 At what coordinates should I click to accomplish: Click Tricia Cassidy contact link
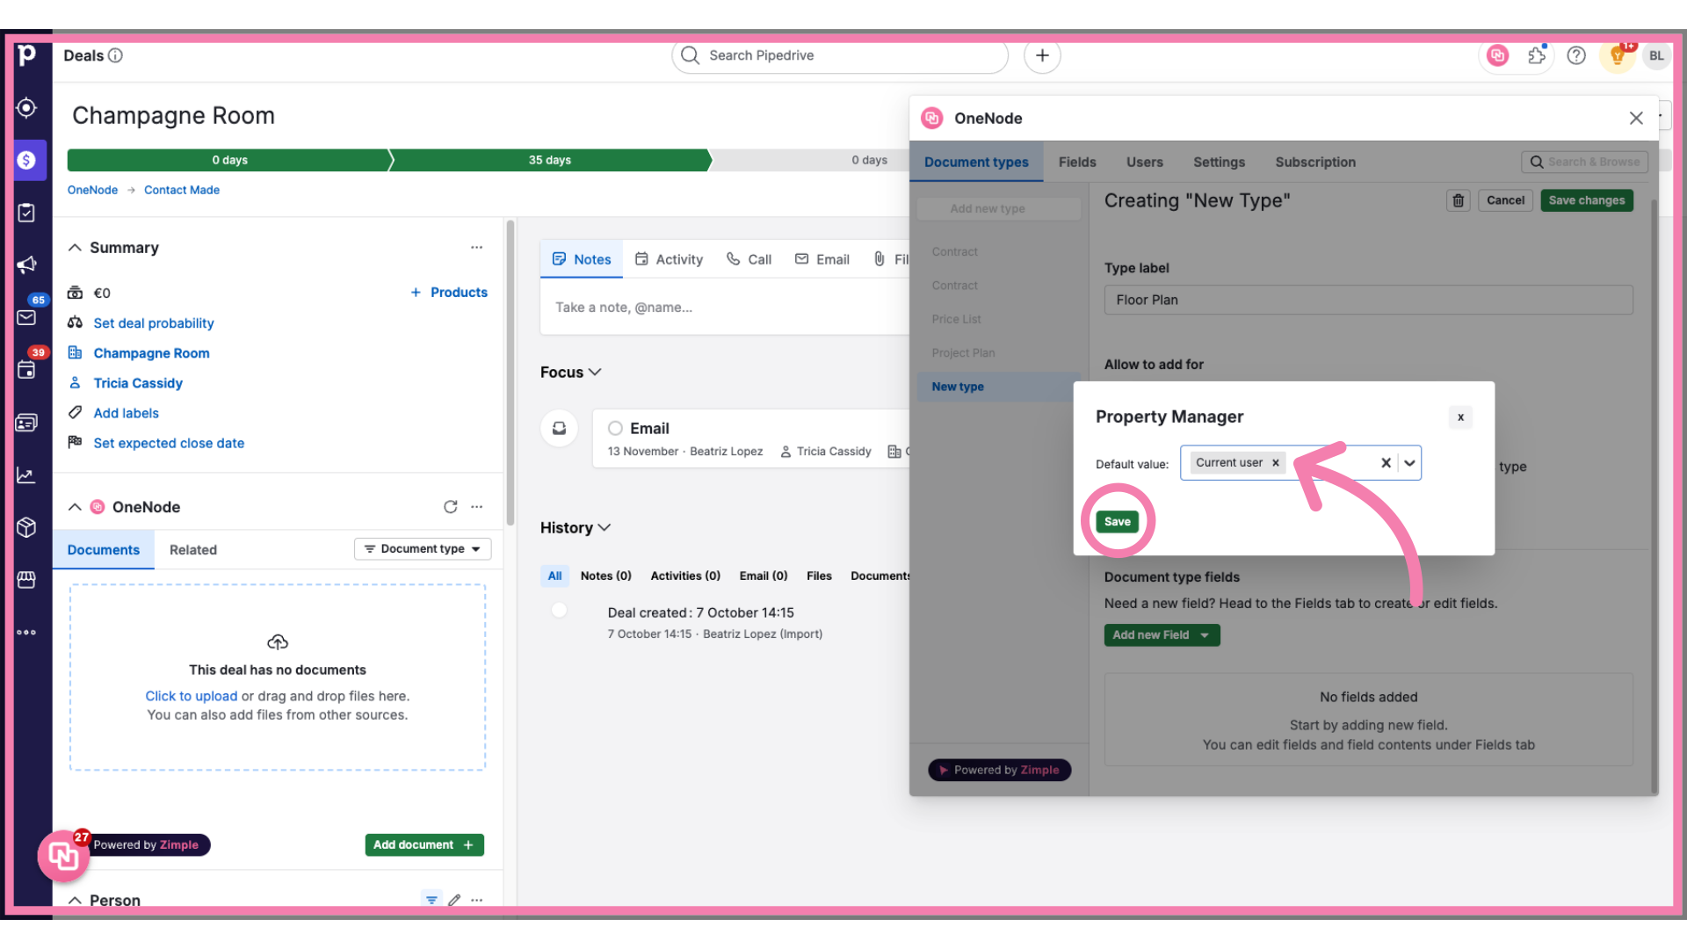tap(138, 383)
